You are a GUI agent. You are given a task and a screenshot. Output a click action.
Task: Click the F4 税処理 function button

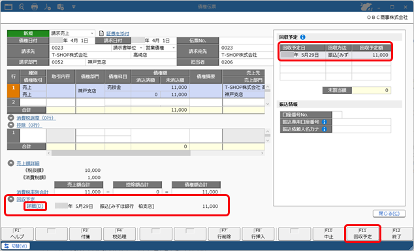(x=119, y=234)
